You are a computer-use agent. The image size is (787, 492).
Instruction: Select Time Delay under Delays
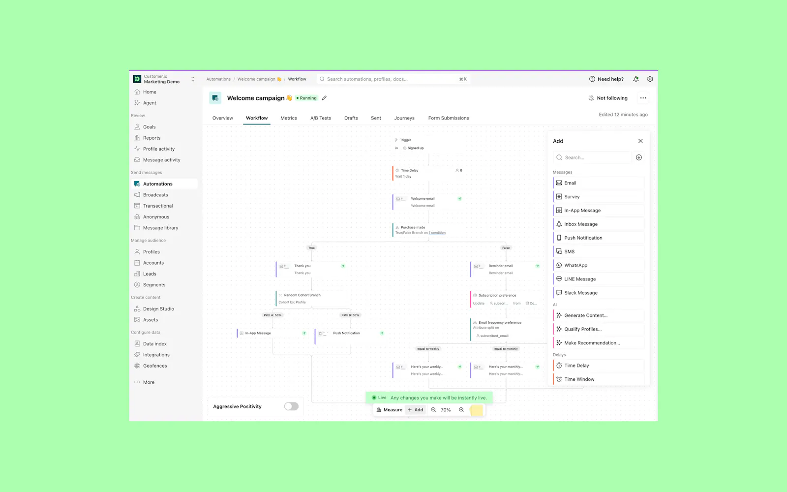[599, 366]
